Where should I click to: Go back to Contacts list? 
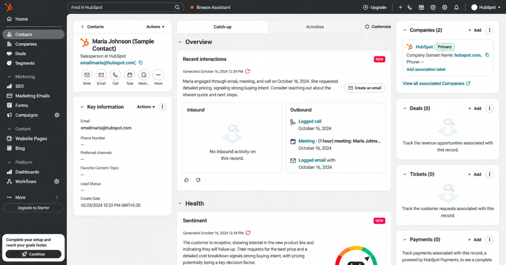click(x=92, y=27)
